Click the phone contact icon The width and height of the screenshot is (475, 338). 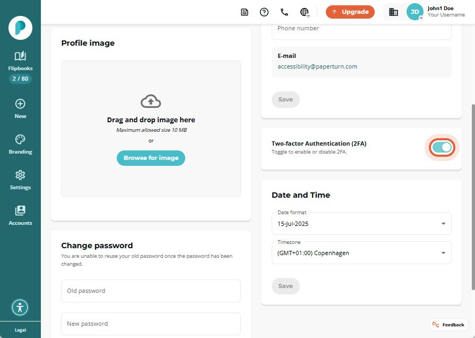tap(284, 12)
